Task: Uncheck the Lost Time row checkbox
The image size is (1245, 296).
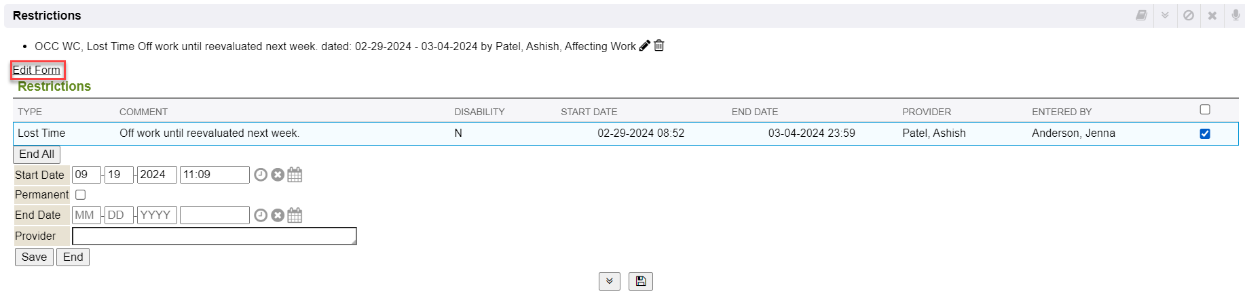Action: tap(1205, 133)
